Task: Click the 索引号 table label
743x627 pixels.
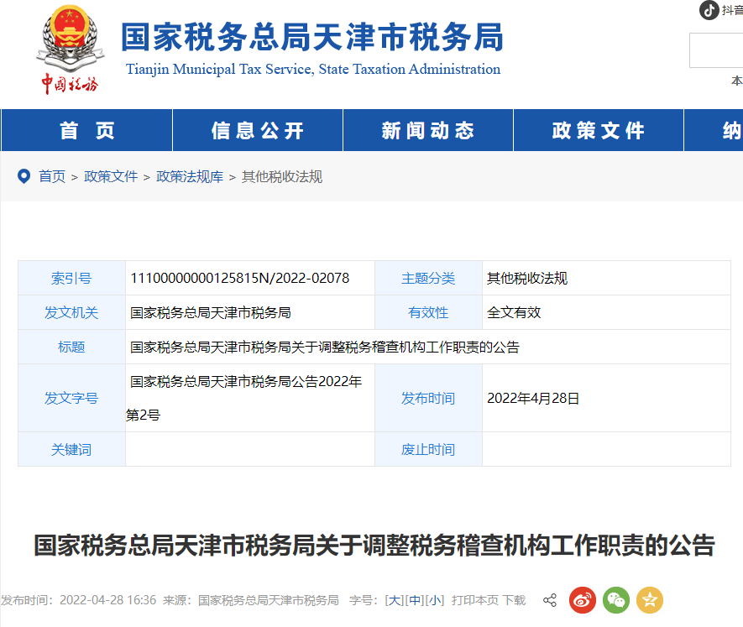Action: [x=71, y=278]
